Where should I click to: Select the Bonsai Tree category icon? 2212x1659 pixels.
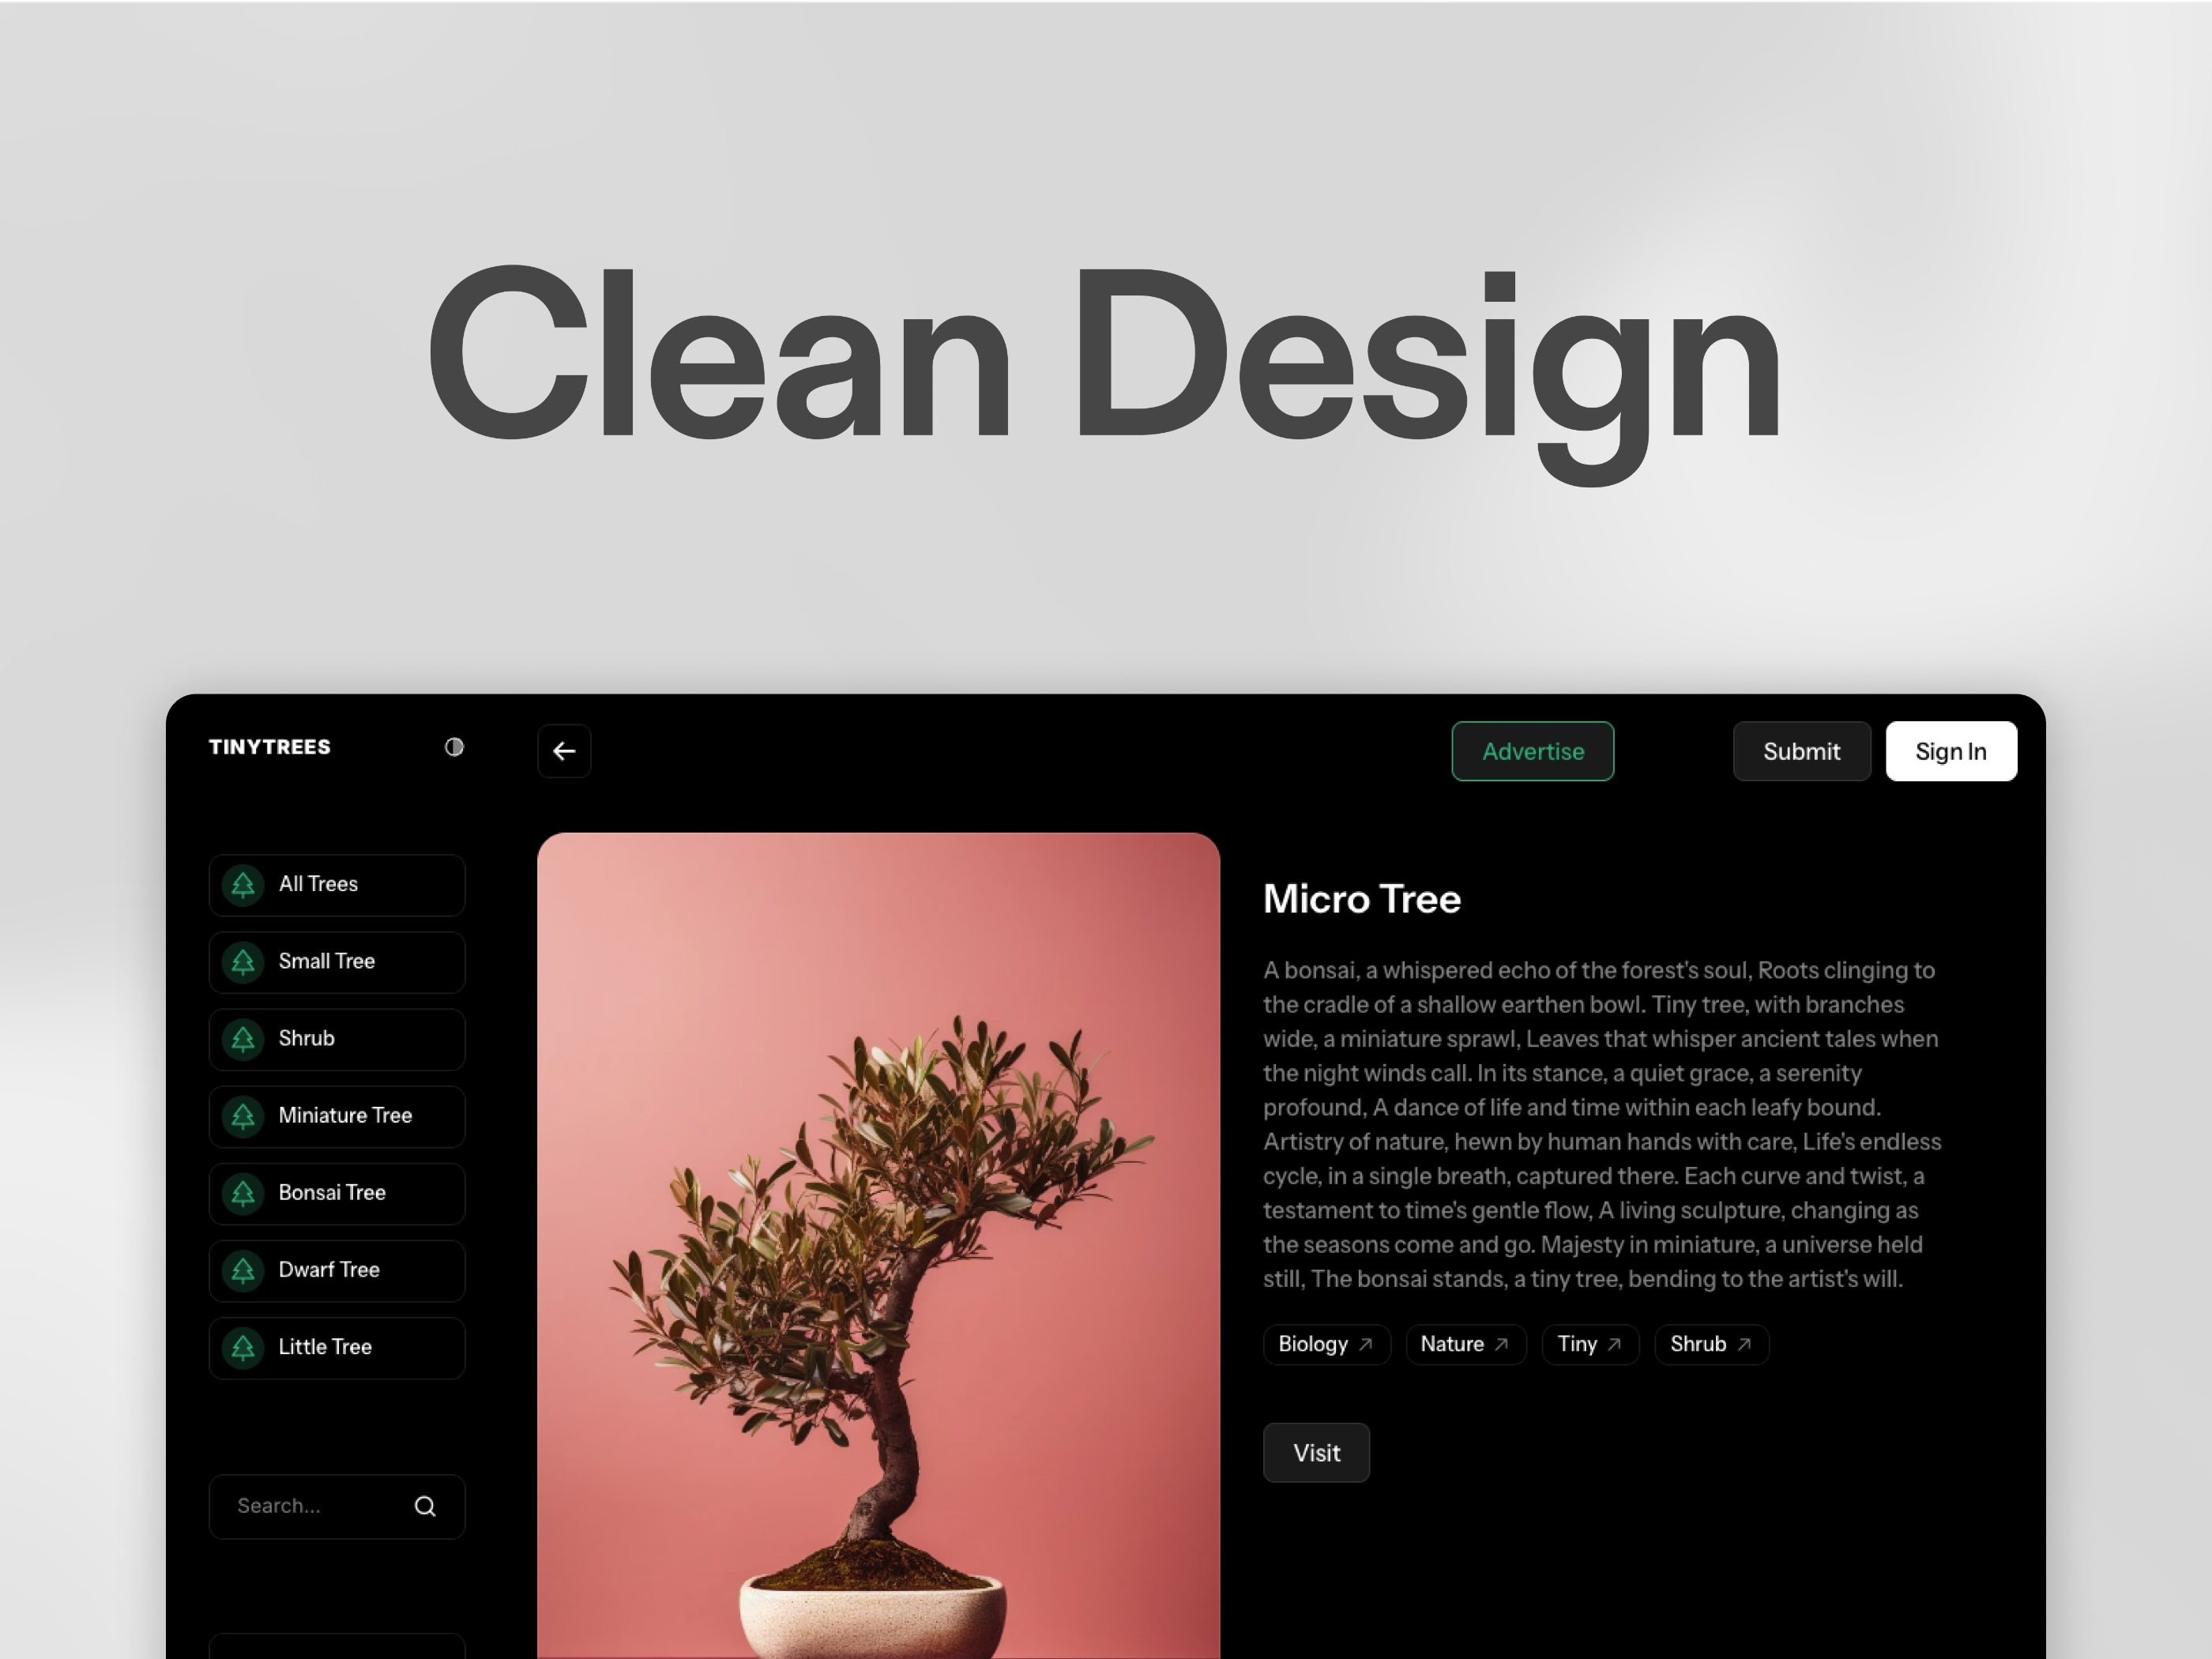click(246, 1192)
